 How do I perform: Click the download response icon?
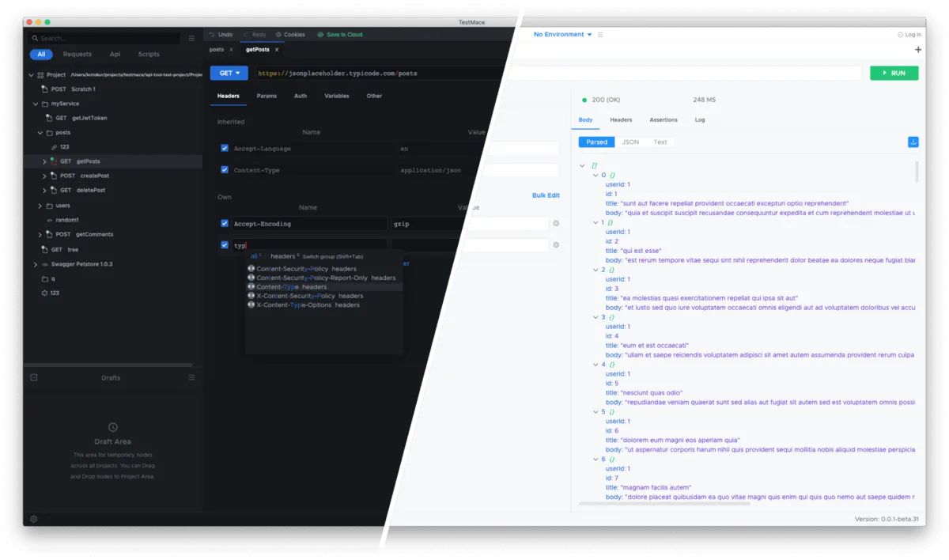point(913,142)
